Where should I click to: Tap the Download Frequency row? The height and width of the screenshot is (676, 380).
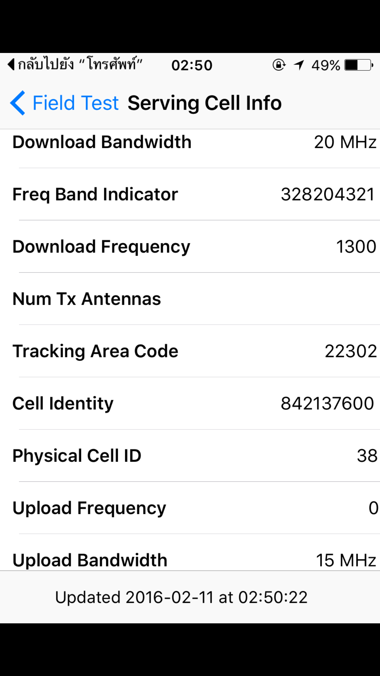pos(190,247)
